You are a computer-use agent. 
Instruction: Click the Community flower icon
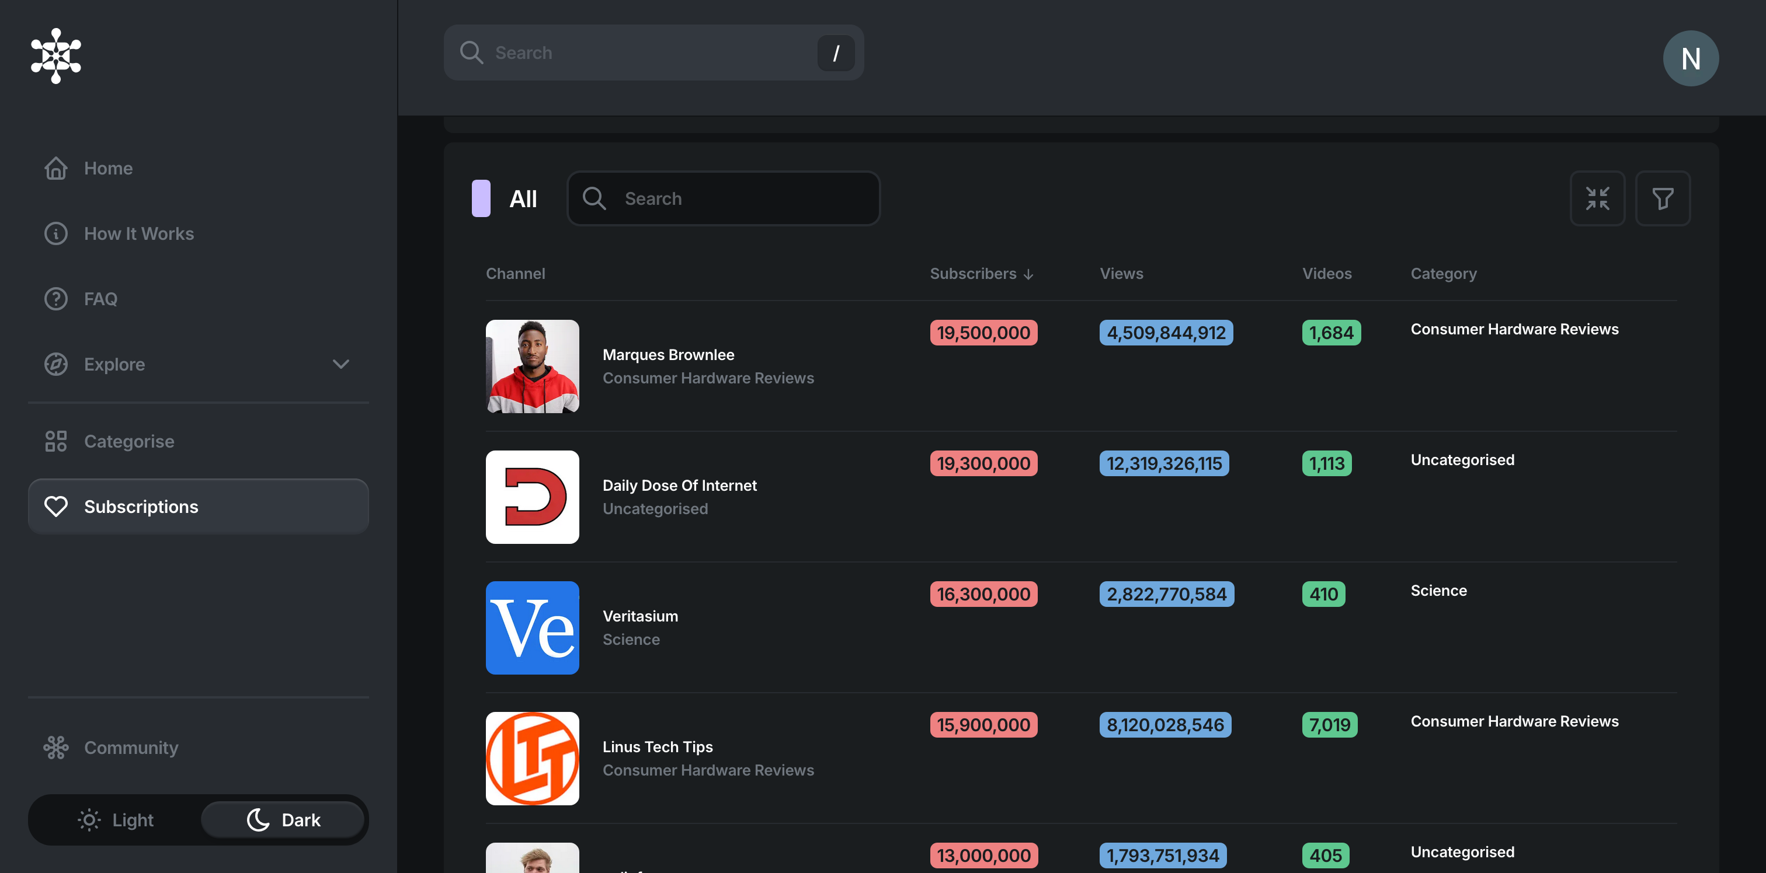point(55,747)
